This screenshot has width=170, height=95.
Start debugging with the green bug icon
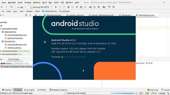[69, 7]
